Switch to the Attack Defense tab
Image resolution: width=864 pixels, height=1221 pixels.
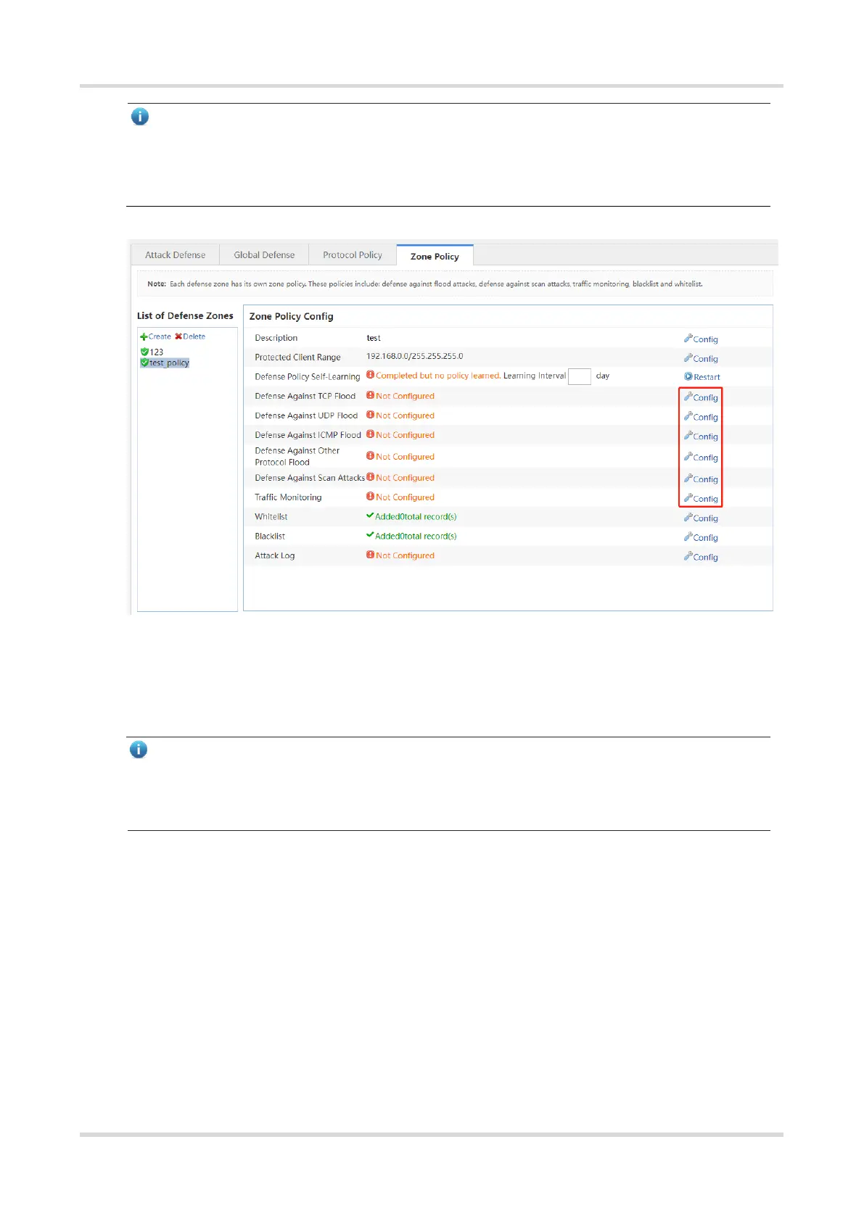[175, 255]
